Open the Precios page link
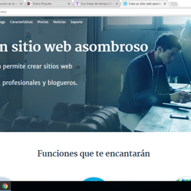191x191 pixels. tap(43, 22)
